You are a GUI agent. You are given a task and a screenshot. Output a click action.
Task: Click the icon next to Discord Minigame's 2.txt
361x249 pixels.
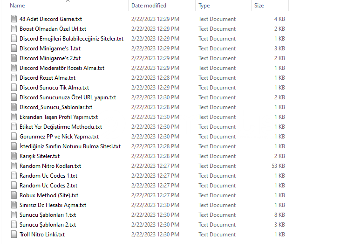(x=14, y=58)
